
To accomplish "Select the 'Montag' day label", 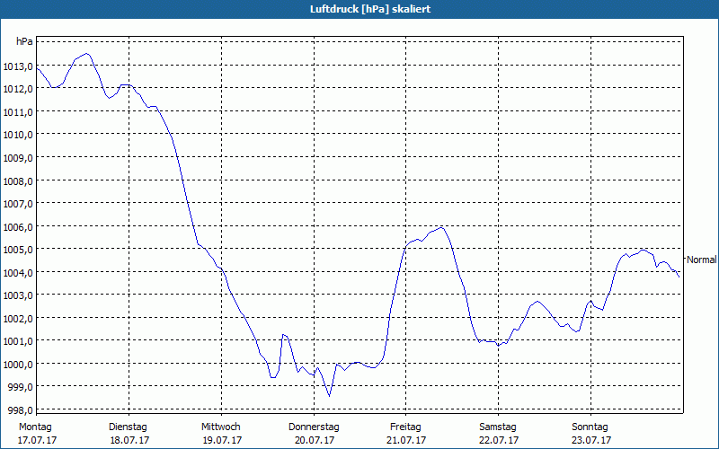I will [35, 427].
